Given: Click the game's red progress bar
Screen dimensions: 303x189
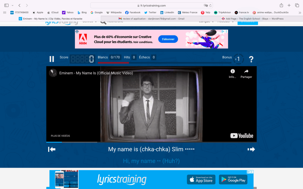Looking at the screenshot, I should 113,63.
